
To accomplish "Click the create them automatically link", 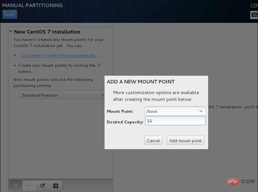I will [59, 55].
